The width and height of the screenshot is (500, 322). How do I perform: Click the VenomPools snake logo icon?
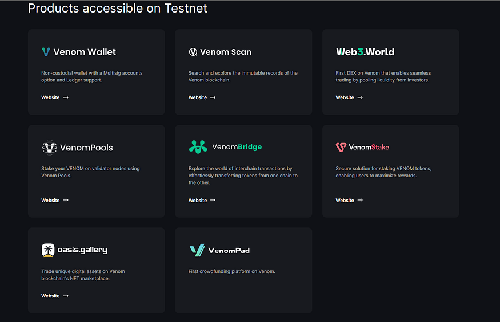click(x=49, y=147)
